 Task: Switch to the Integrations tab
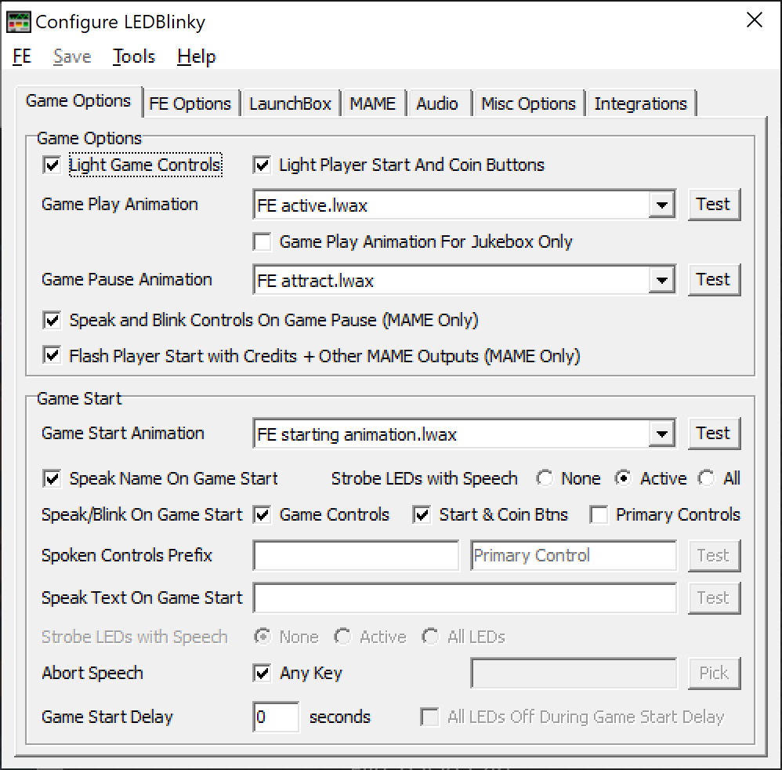[641, 104]
